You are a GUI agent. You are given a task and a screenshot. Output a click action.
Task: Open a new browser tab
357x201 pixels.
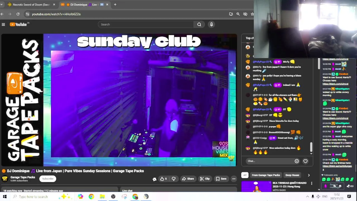point(115,4)
